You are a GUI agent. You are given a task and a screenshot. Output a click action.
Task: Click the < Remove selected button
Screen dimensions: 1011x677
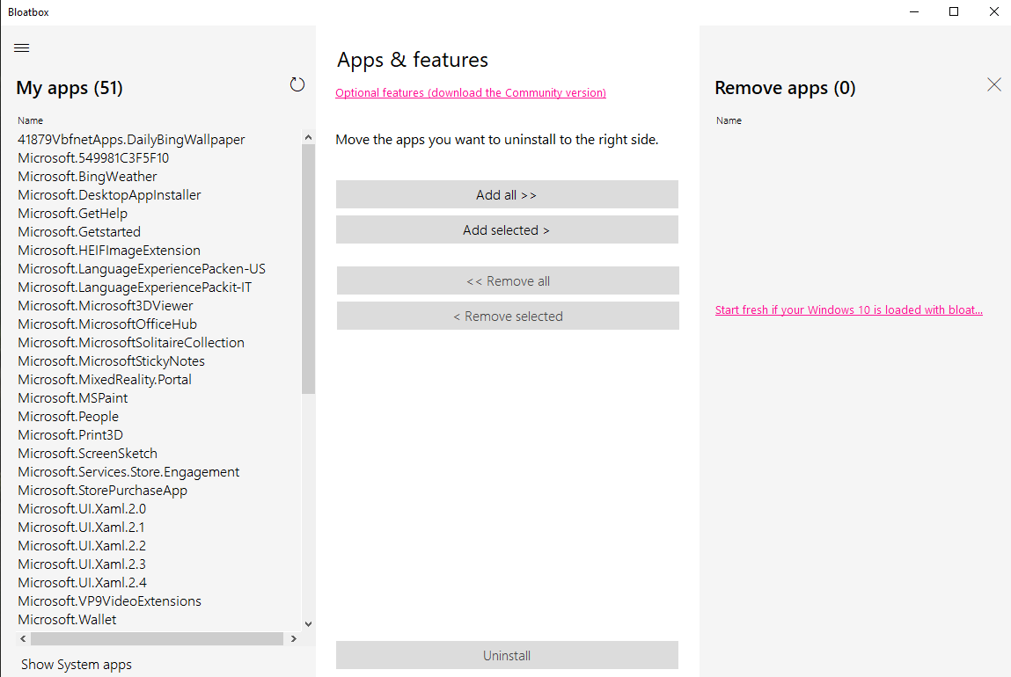(x=508, y=317)
